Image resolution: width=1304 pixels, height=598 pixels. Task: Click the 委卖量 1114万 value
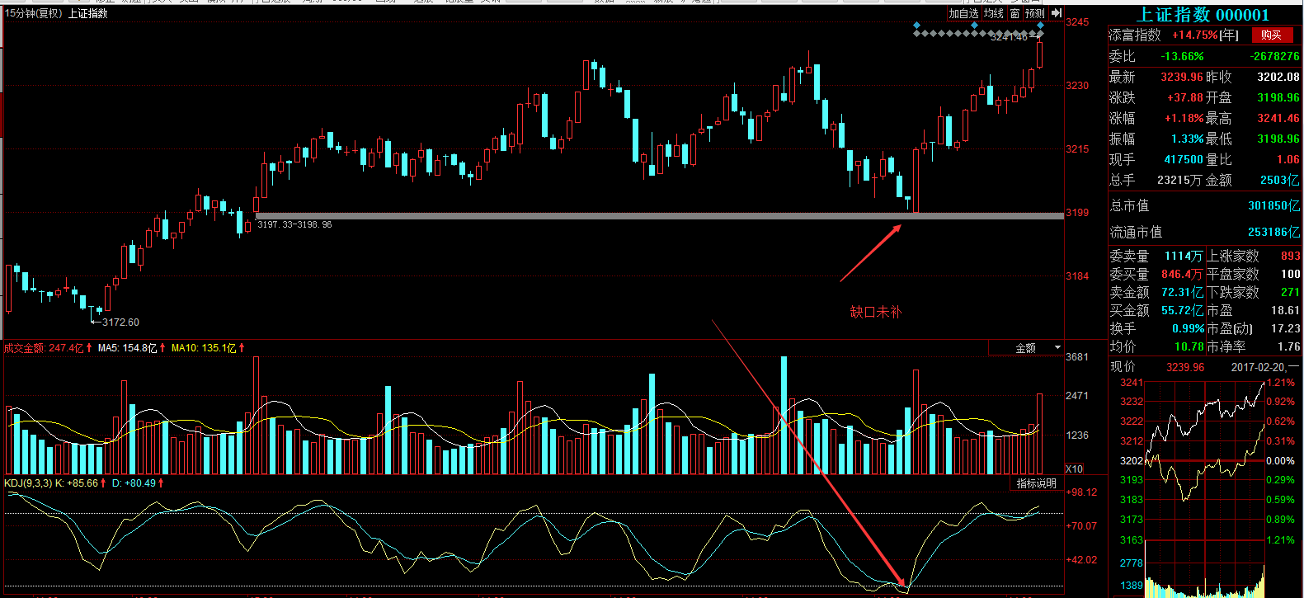1184,257
